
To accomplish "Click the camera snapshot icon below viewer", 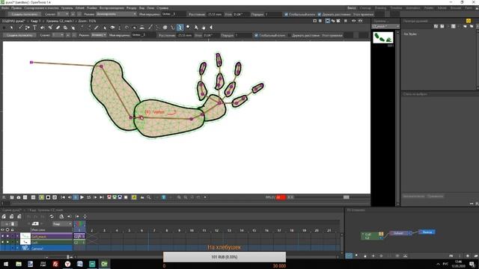I will click(x=18, y=197).
